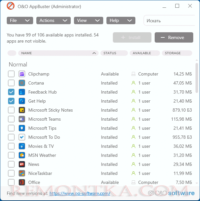The image size is (200, 201).
Task: Click the O&O AppBuster logo icon
Action: tap(11, 6)
